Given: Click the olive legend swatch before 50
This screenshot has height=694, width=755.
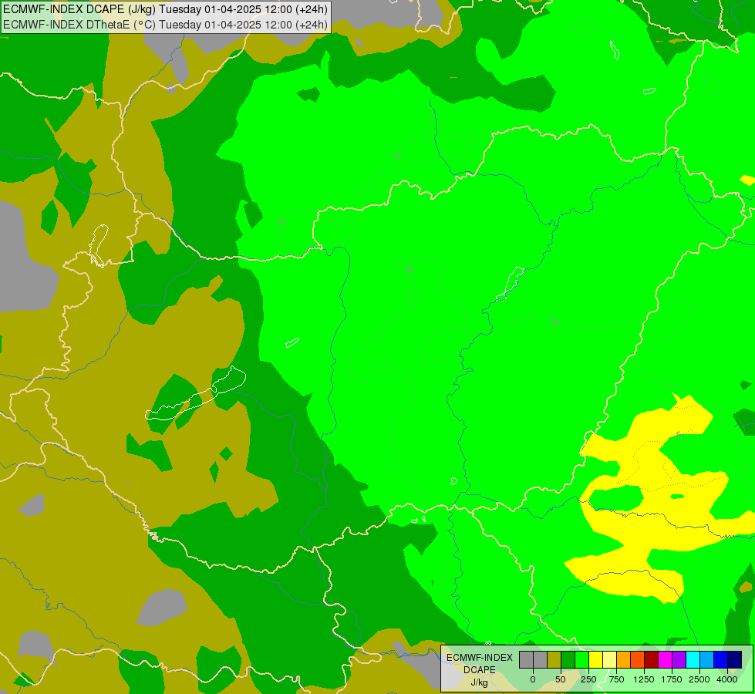Looking at the screenshot, I should 554,659.
